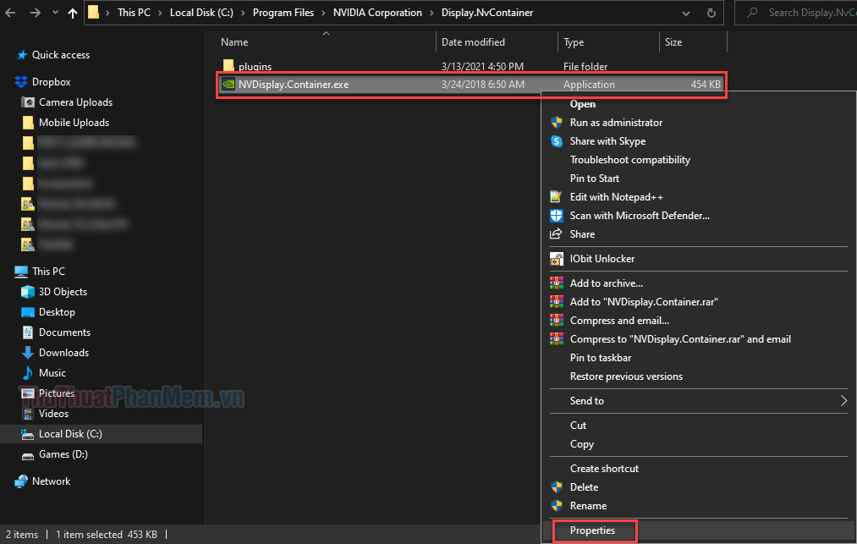This screenshot has height=544, width=857.
Task: Refresh the current folder view
Action: [x=711, y=13]
